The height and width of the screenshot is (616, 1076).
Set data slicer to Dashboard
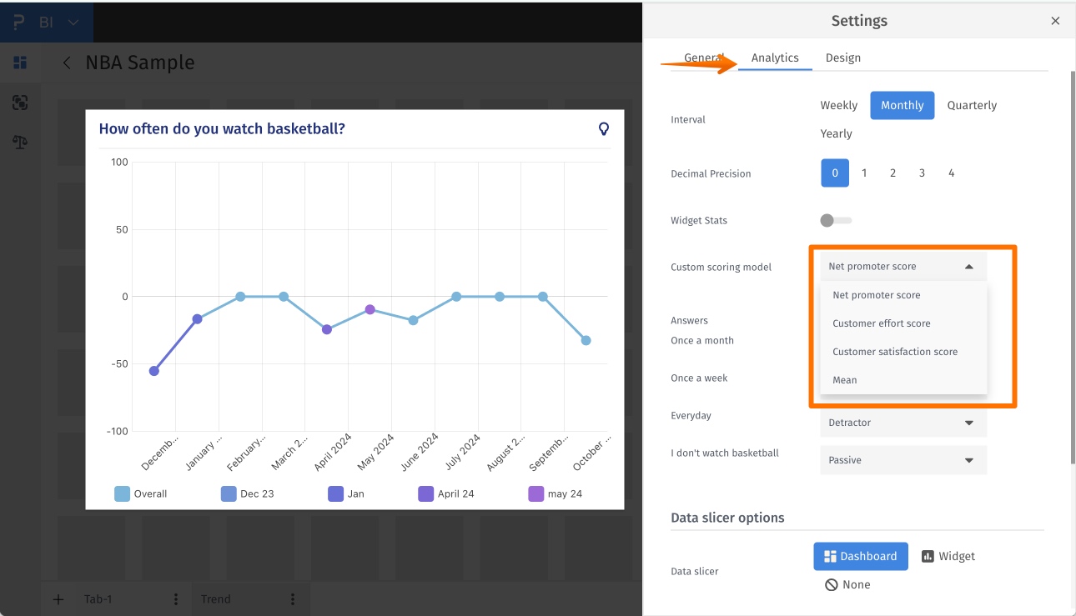tap(861, 556)
